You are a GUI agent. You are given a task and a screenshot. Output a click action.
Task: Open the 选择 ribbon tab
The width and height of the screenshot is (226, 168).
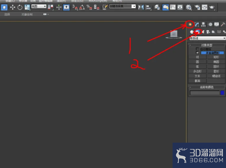(7, 14)
